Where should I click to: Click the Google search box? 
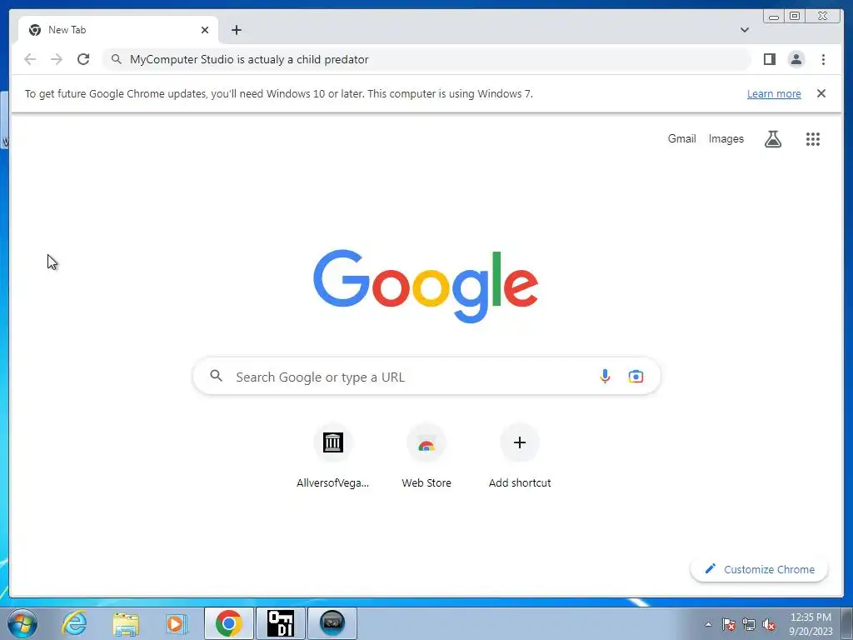coord(426,377)
